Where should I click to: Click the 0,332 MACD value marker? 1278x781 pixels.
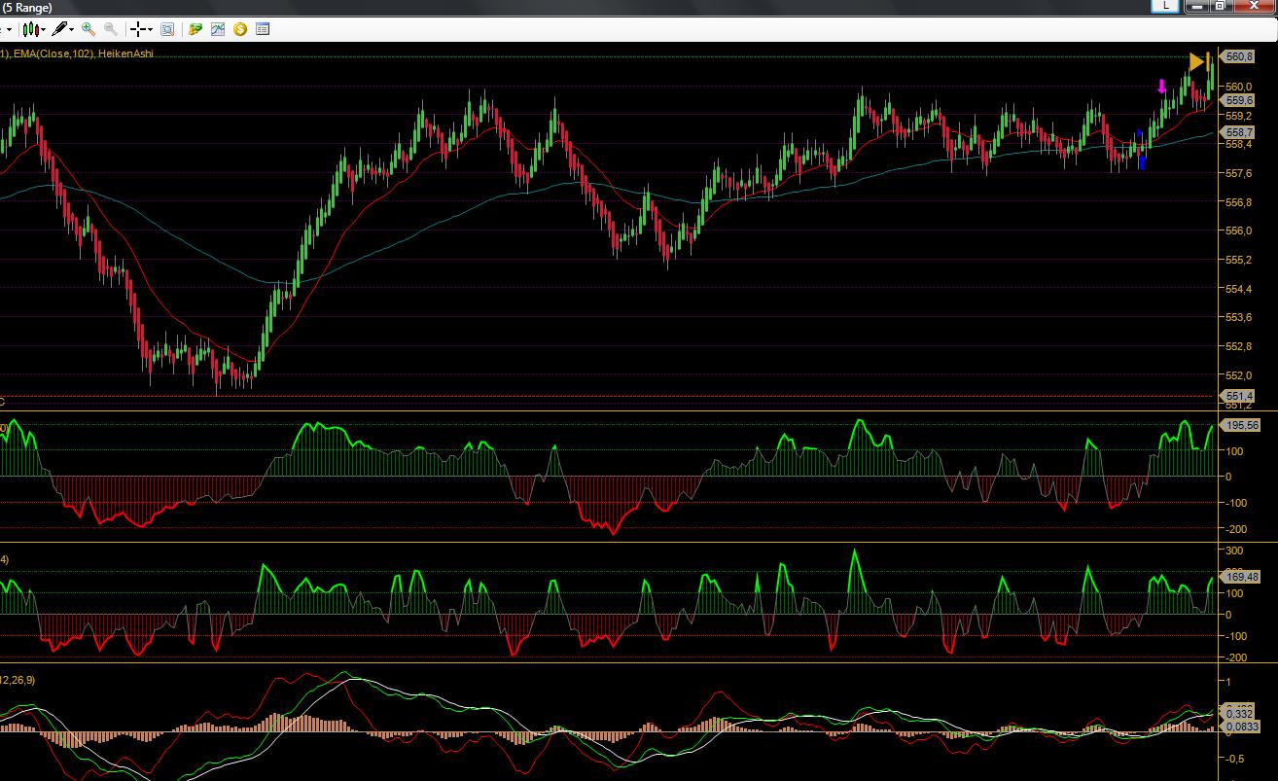pos(1239,712)
